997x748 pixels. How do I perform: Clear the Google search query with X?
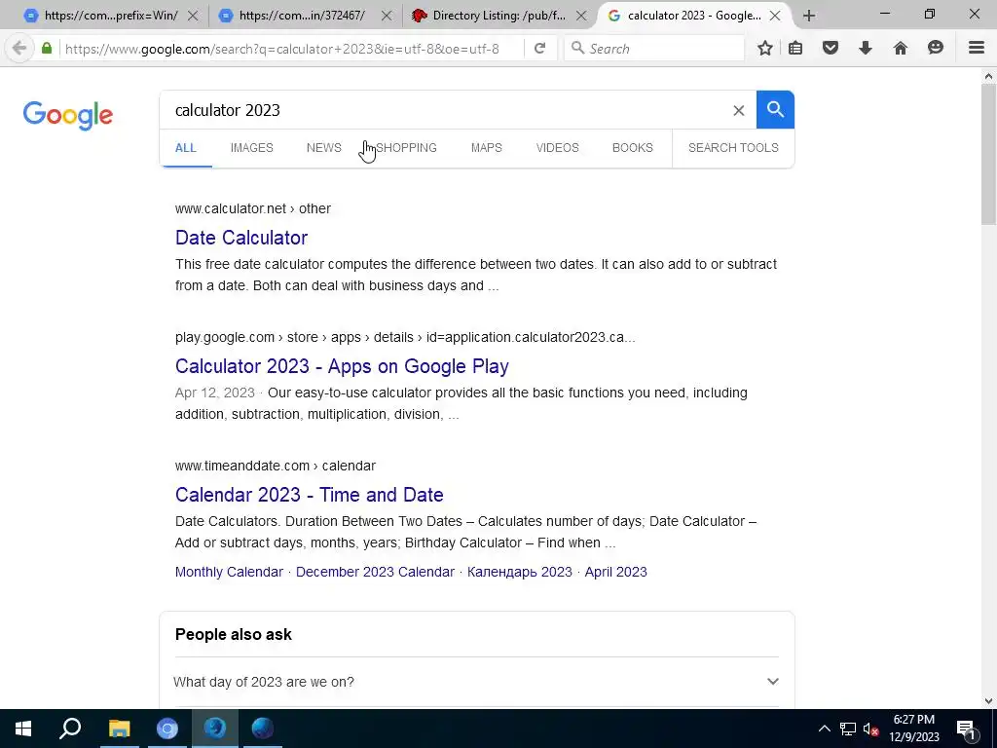(739, 111)
